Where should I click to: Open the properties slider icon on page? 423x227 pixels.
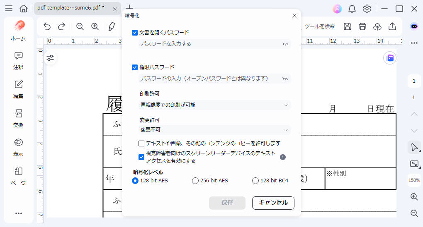click(50, 58)
